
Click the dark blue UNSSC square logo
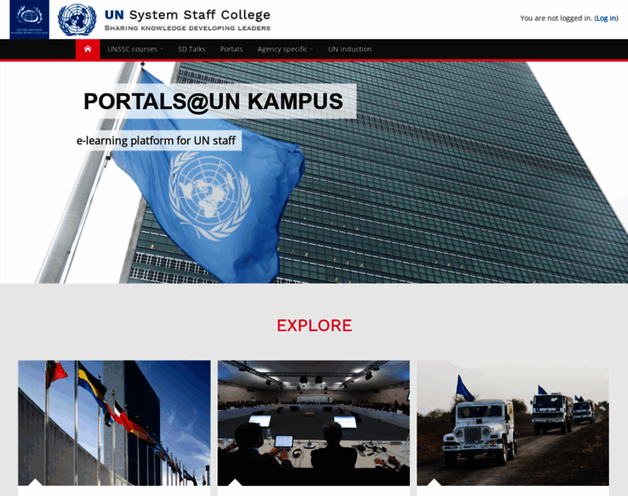[29, 19]
